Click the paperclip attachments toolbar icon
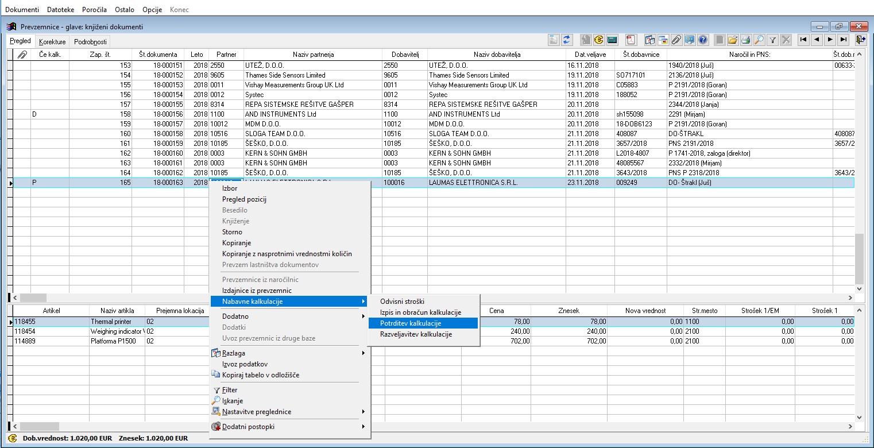Viewport: 874px width, 448px height. pyautogui.click(x=676, y=40)
